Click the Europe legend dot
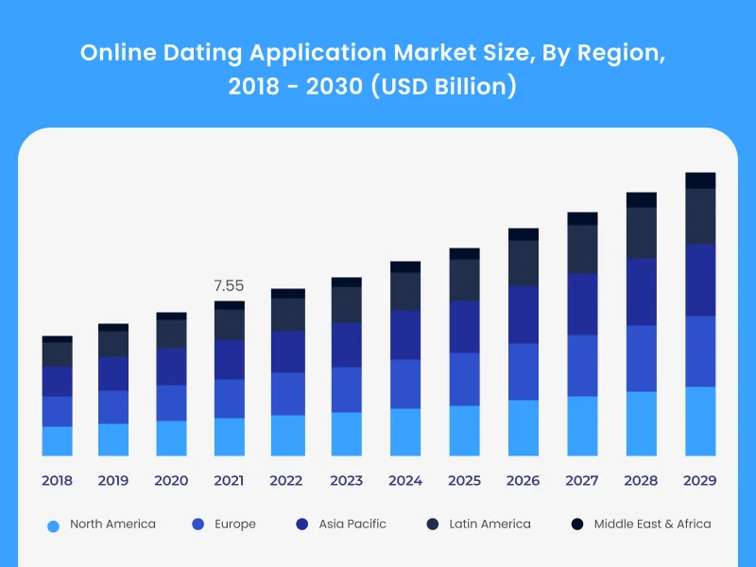 [x=198, y=524]
